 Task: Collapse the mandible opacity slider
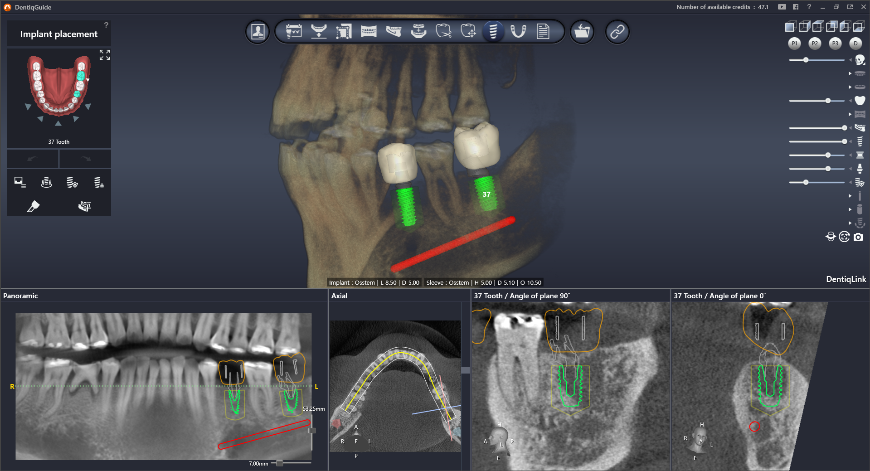pyautogui.click(x=850, y=128)
